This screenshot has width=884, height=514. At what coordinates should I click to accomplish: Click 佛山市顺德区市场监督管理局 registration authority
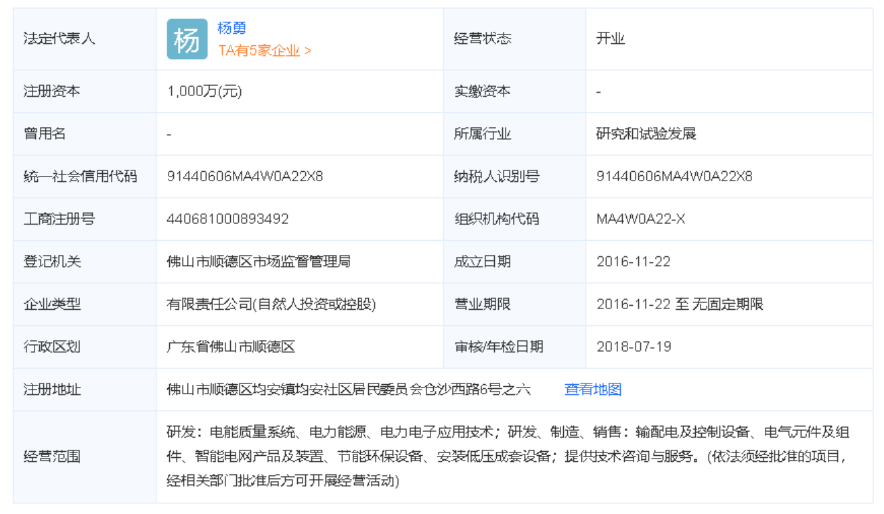259,262
